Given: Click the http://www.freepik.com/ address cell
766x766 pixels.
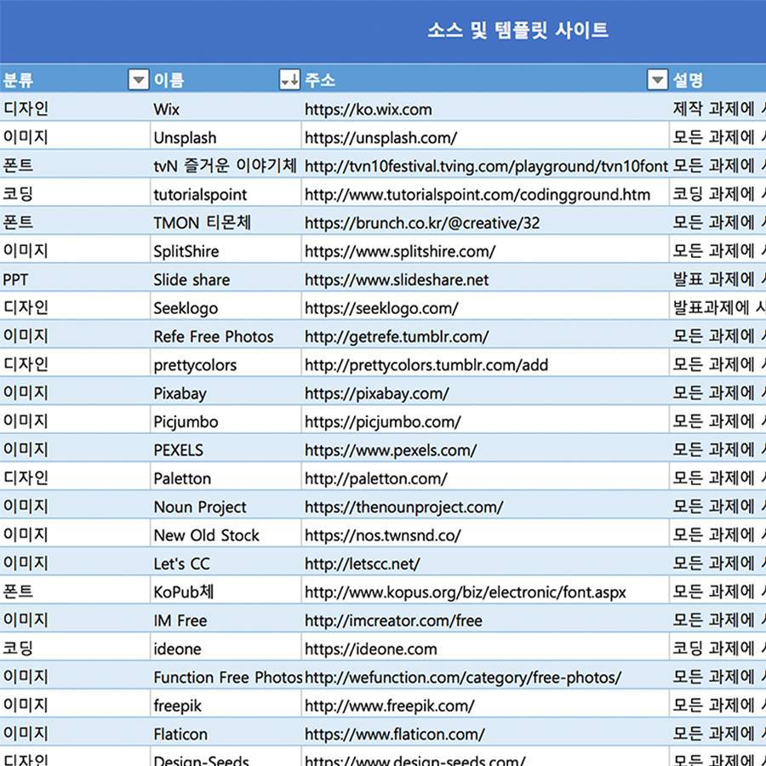Looking at the screenshot, I should click(x=485, y=705).
